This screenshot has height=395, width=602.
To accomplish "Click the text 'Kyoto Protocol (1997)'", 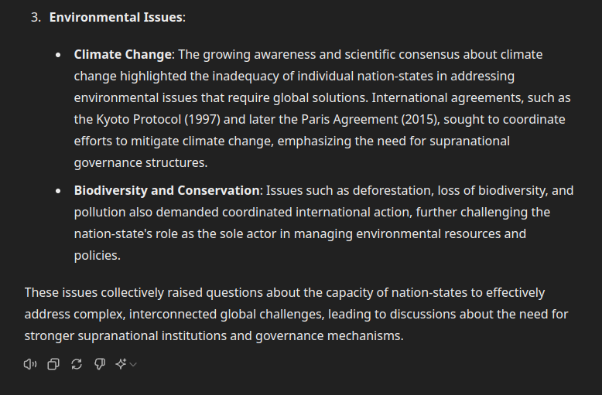I will (x=158, y=119).
